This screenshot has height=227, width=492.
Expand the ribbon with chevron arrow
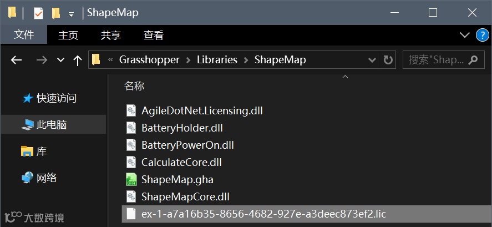pos(464,35)
